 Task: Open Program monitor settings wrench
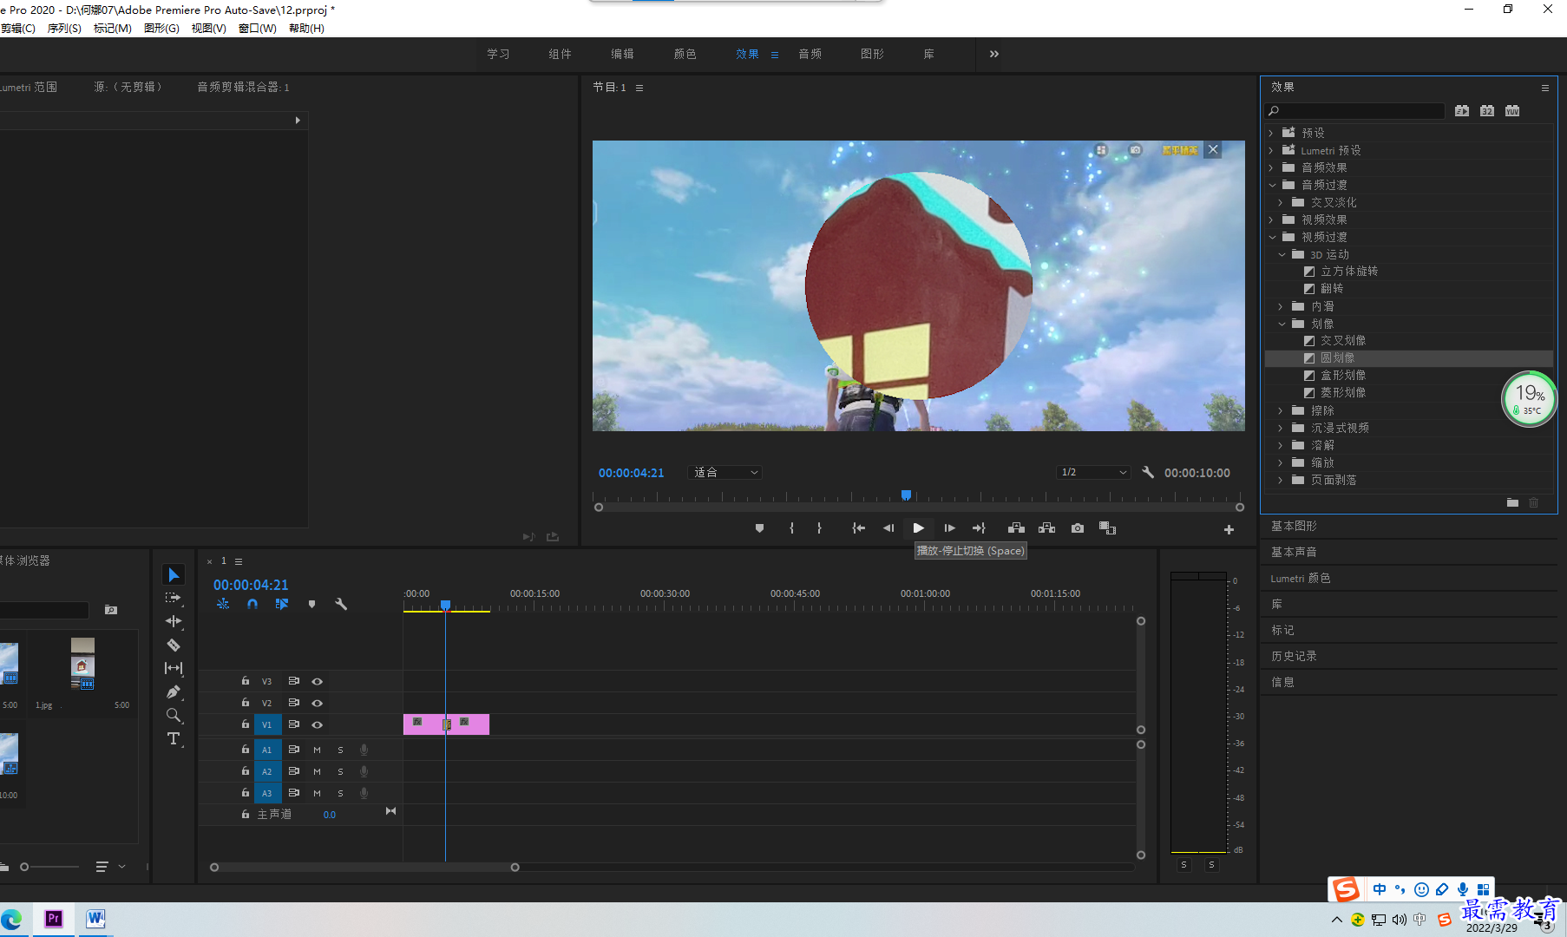pyautogui.click(x=1148, y=472)
